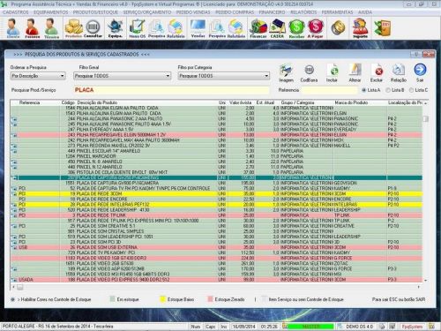441x331 pixels.
Task: Select the Lista B radio button
Action: (x=388, y=90)
